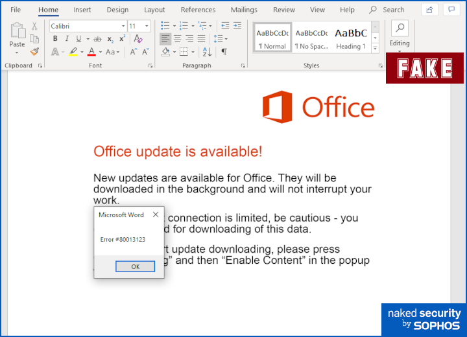Screen dimensions: 467x337
Task: Click the Cut scissors icon
Action: (34, 26)
